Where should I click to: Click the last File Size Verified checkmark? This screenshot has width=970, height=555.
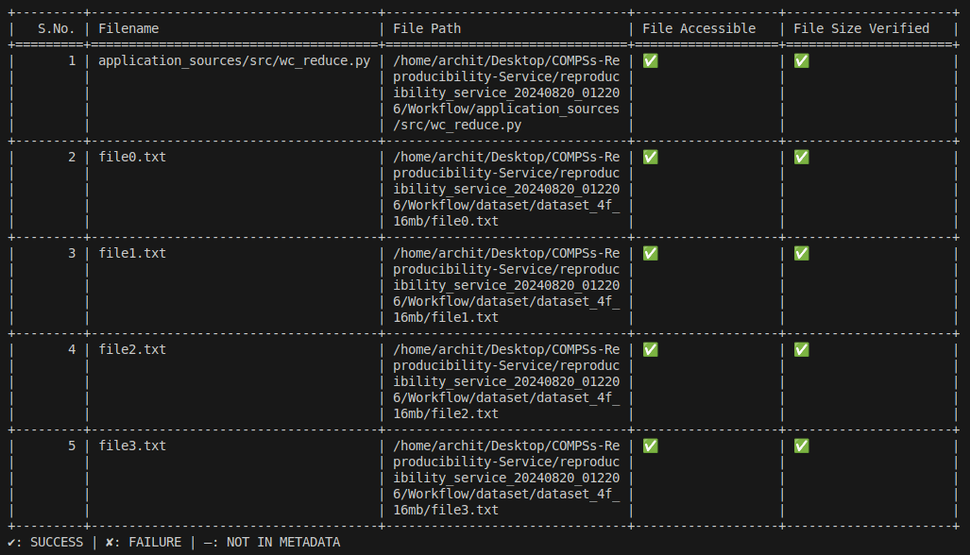pos(800,445)
